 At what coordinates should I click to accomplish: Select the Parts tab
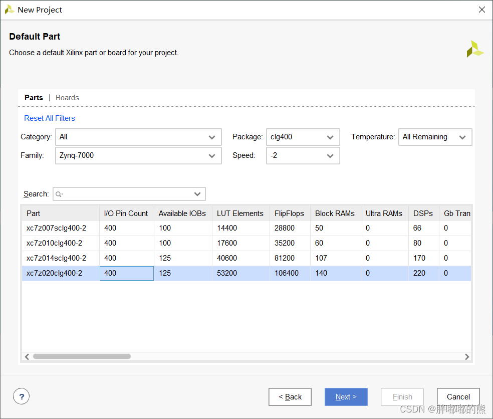pos(34,98)
